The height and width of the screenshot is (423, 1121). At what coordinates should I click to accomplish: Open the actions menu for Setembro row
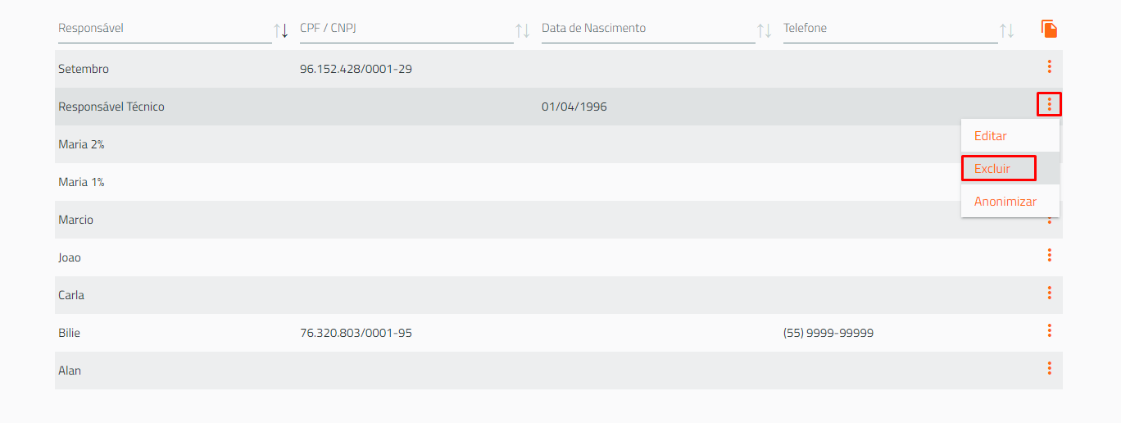coord(1049,66)
